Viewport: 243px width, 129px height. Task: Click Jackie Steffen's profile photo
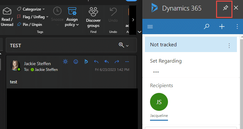click(15, 65)
